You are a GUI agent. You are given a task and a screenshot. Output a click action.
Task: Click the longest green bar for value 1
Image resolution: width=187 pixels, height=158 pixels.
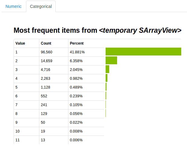(x=143, y=52)
